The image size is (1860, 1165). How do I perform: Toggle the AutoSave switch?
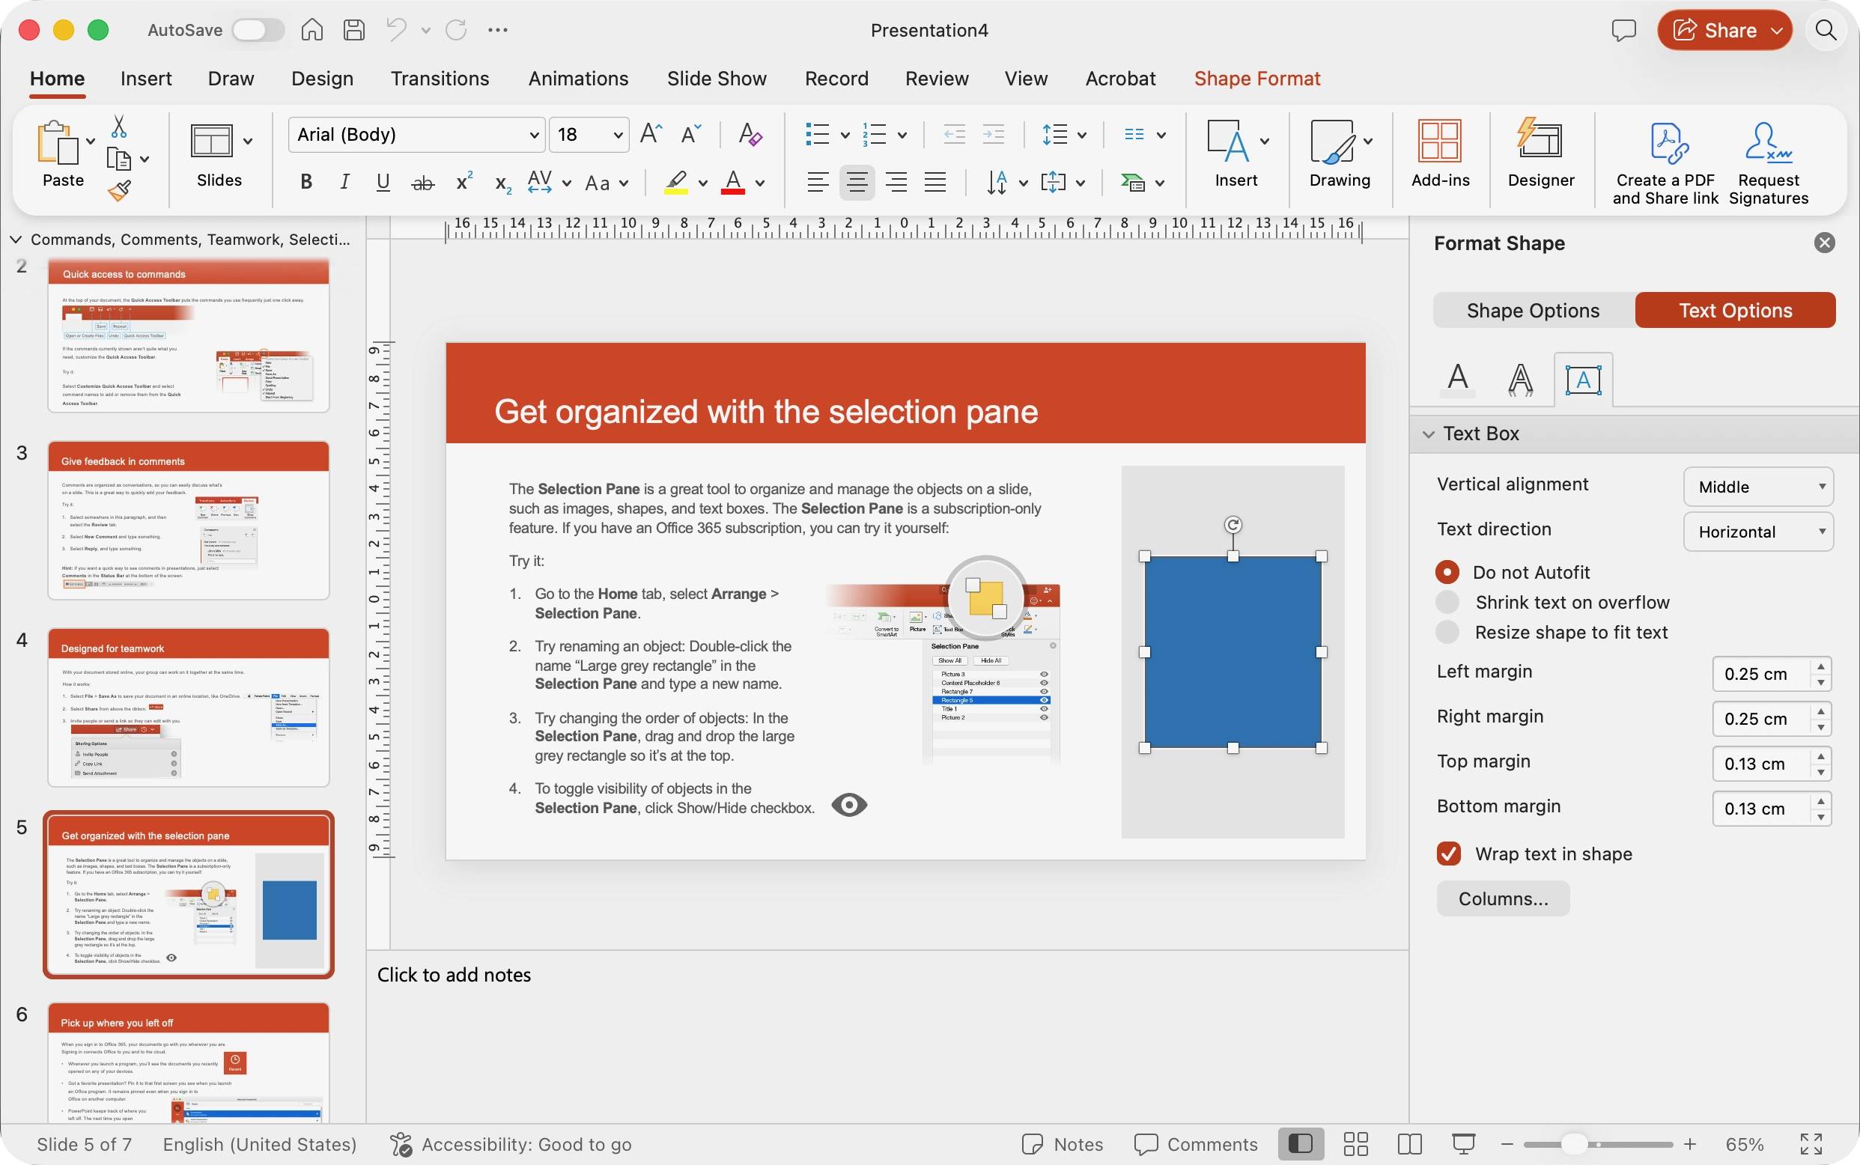click(258, 30)
